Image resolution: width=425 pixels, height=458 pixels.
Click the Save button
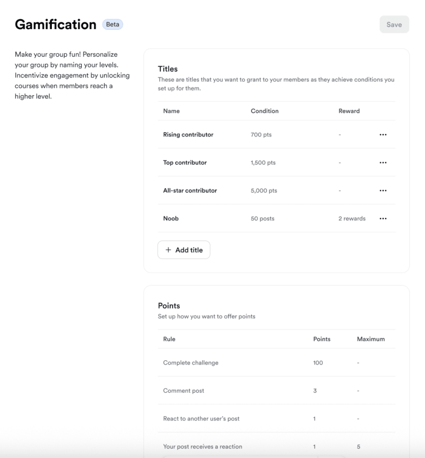click(x=394, y=24)
